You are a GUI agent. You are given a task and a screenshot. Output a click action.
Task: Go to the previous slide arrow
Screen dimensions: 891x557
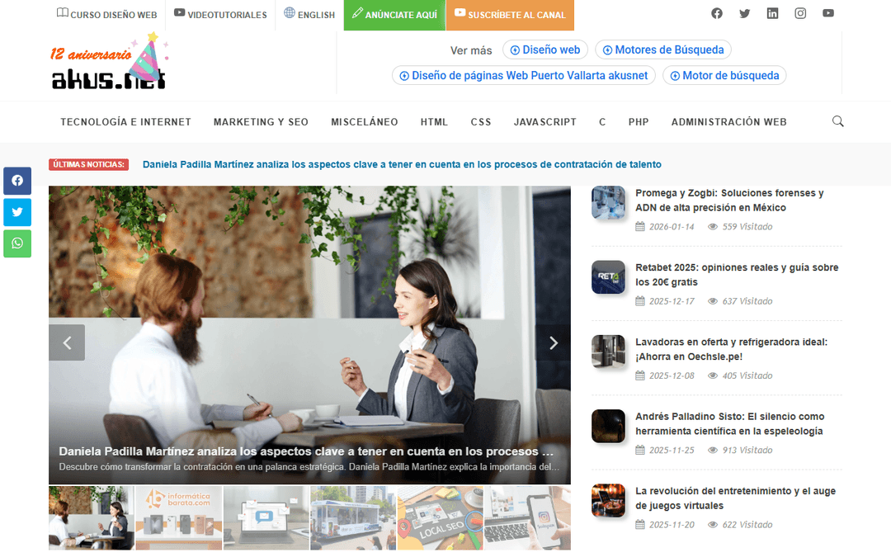[67, 342]
